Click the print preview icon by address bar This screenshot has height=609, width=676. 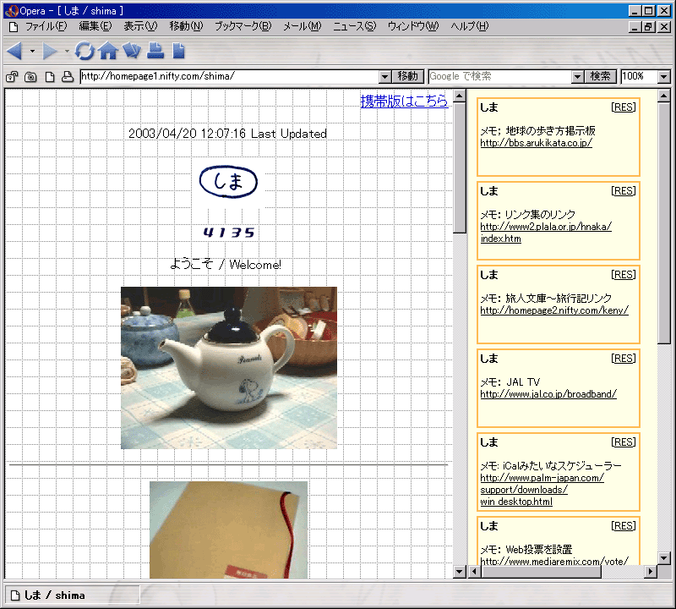click(x=68, y=77)
